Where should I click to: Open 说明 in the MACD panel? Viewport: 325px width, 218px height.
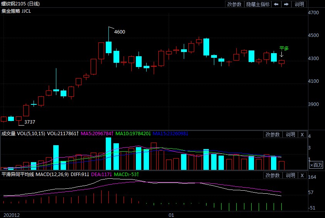[290, 175]
